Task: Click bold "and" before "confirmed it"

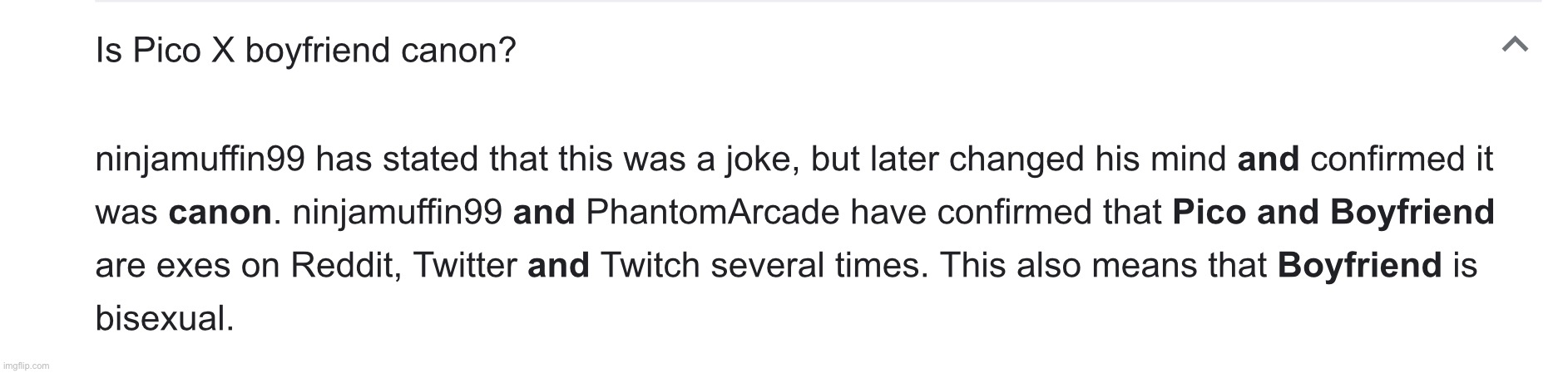Action: tap(1268, 160)
